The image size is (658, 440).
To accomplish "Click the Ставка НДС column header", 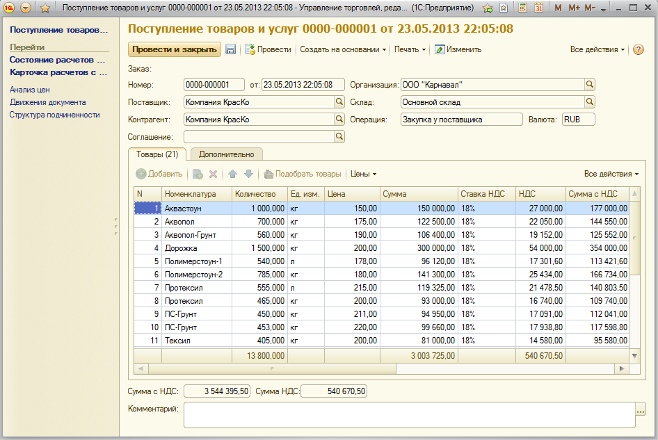I will tap(487, 194).
